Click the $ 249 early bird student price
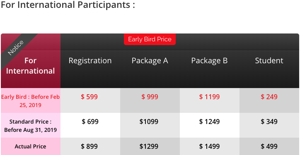This screenshot has width=300, height=155. tap(269, 97)
